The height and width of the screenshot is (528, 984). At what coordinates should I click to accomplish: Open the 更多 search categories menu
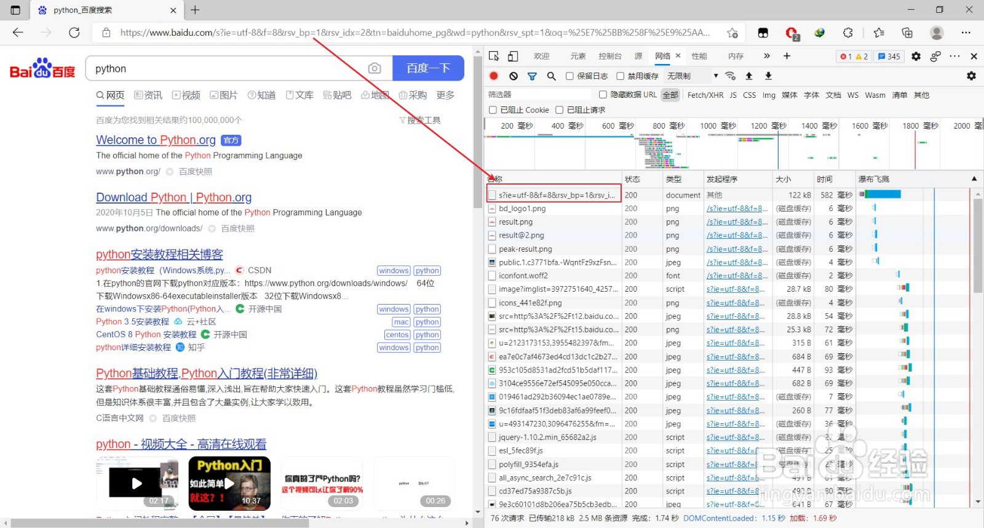pyautogui.click(x=445, y=95)
